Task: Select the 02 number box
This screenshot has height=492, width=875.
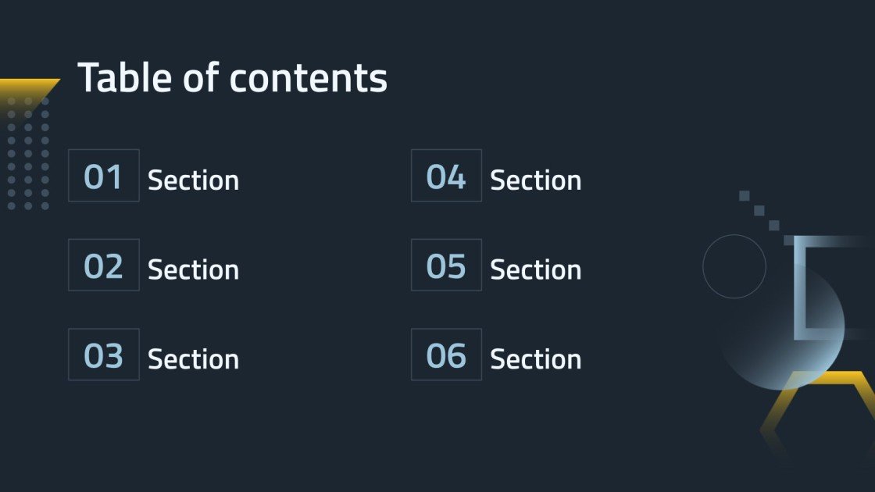Action: click(104, 266)
